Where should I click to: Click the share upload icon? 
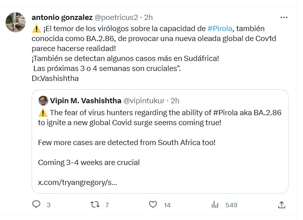[x=281, y=204]
